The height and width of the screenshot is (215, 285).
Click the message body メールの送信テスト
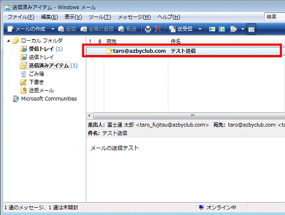coord(115,148)
